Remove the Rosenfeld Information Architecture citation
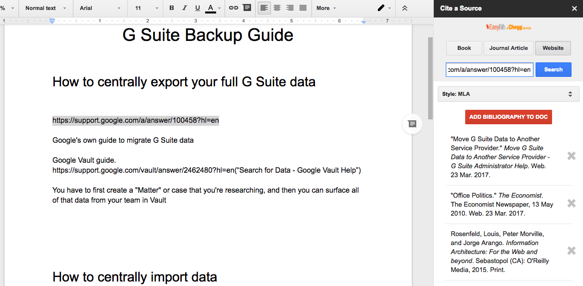The image size is (583, 286). [x=572, y=251]
